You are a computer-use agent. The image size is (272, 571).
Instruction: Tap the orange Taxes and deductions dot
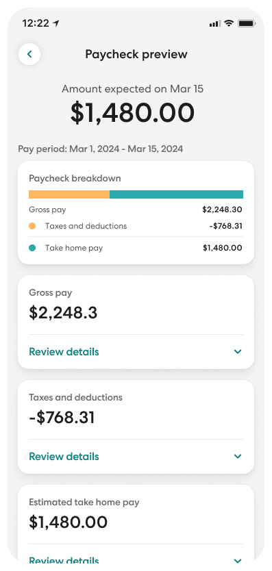32,226
